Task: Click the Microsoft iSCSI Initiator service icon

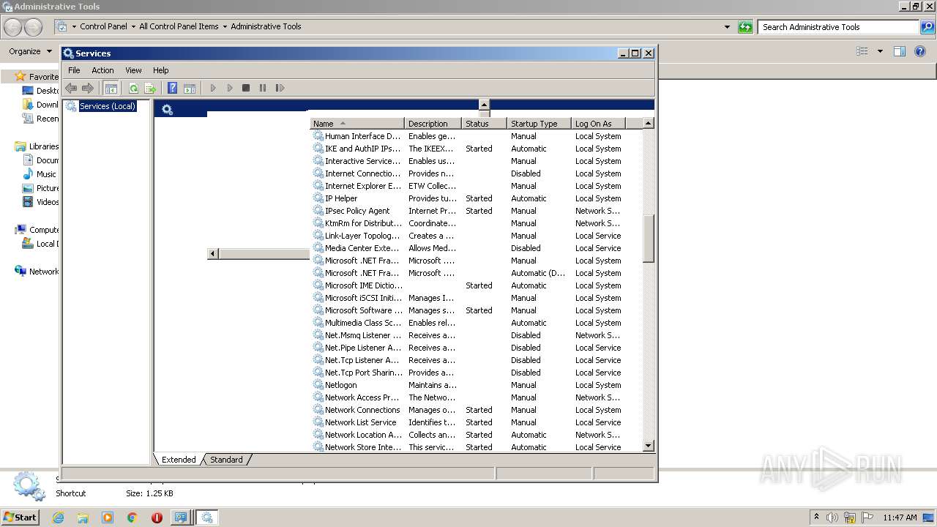Action: 318,298
